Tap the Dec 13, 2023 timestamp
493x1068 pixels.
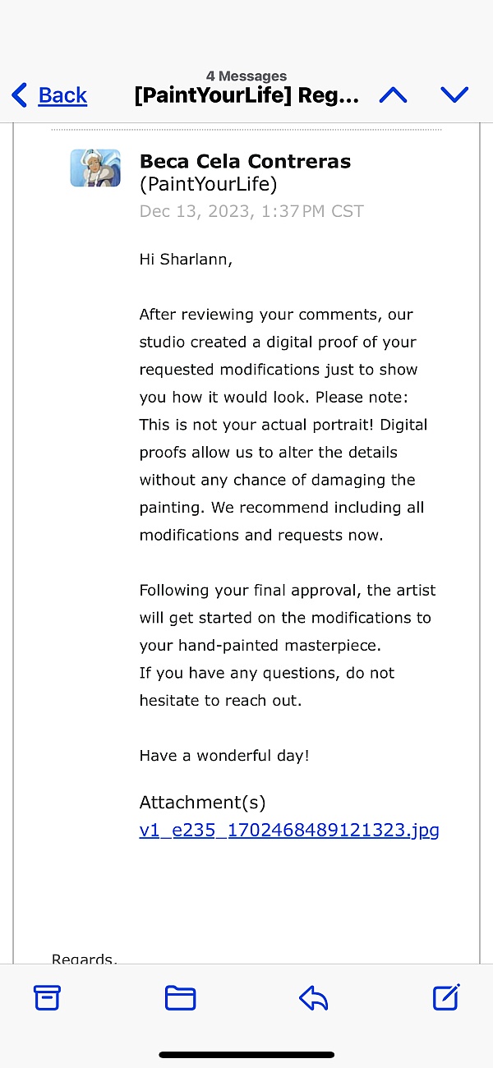click(x=251, y=211)
